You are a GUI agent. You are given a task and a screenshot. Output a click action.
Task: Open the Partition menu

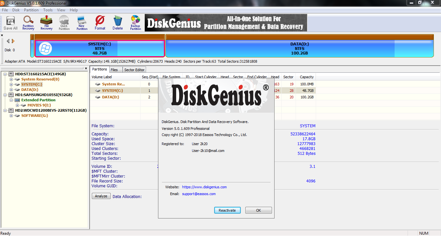[31, 10]
